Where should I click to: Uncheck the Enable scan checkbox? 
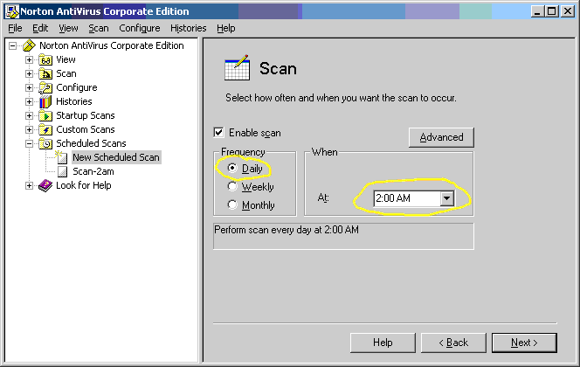tap(219, 133)
